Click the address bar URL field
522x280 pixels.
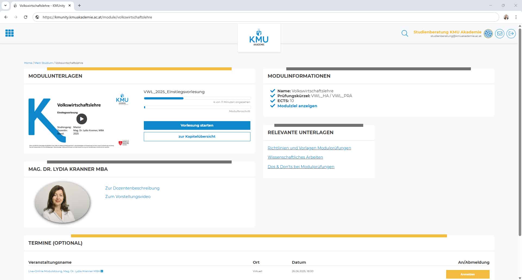[266, 17]
